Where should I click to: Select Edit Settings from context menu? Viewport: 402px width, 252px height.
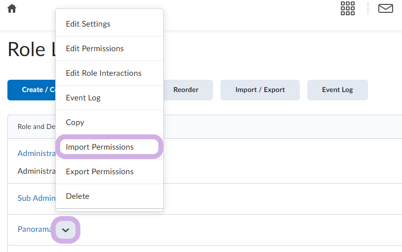click(x=88, y=24)
